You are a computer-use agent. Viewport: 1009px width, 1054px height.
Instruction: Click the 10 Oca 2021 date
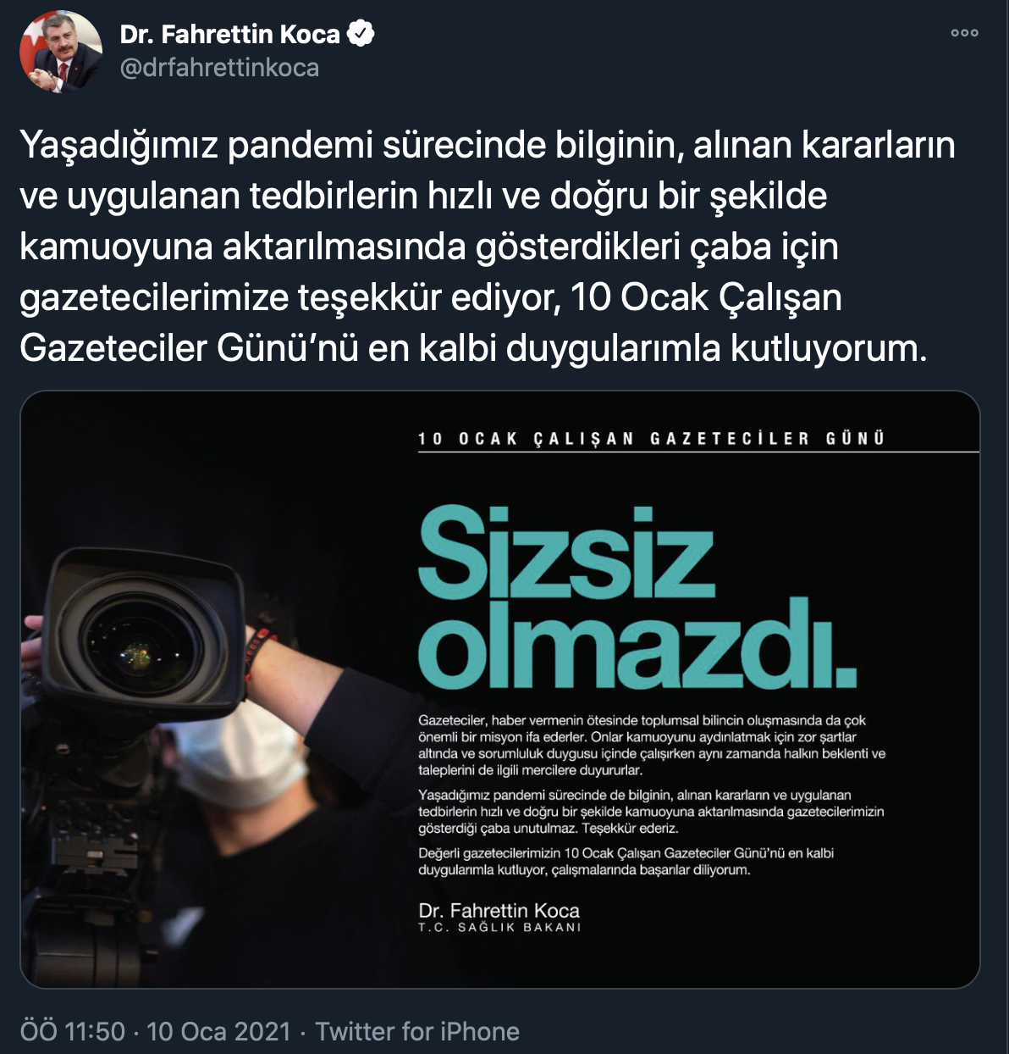(x=218, y=1031)
